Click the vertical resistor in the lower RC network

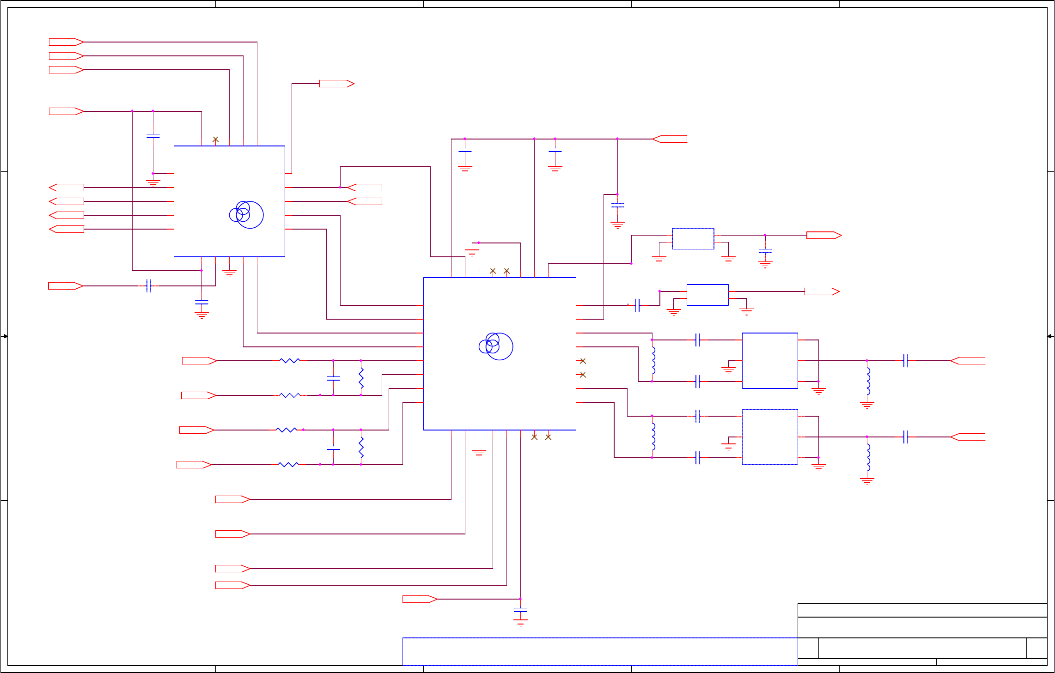361,448
